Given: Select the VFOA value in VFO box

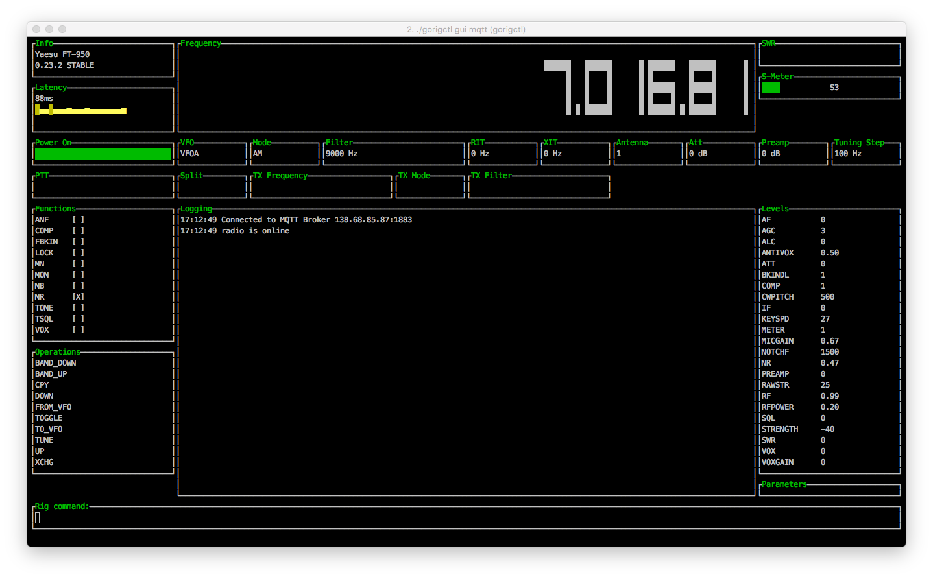Looking at the screenshot, I should 189,154.
